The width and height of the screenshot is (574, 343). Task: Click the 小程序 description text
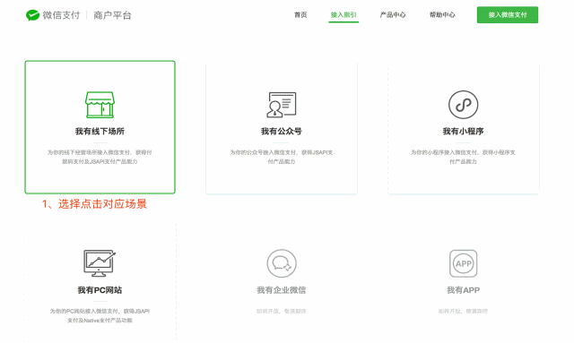(x=463, y=157)
